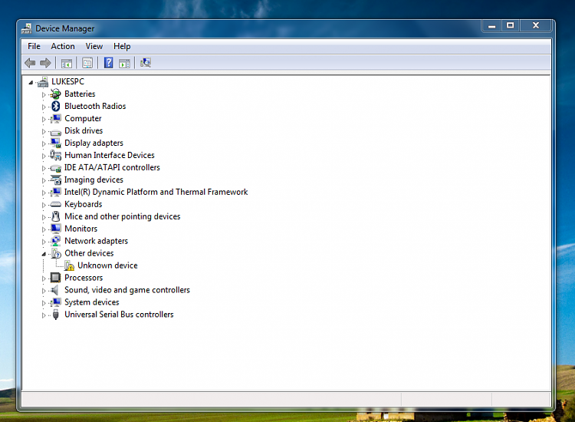Click the Display adapters icon
The image size is (575, 422).
coord(56,143)
